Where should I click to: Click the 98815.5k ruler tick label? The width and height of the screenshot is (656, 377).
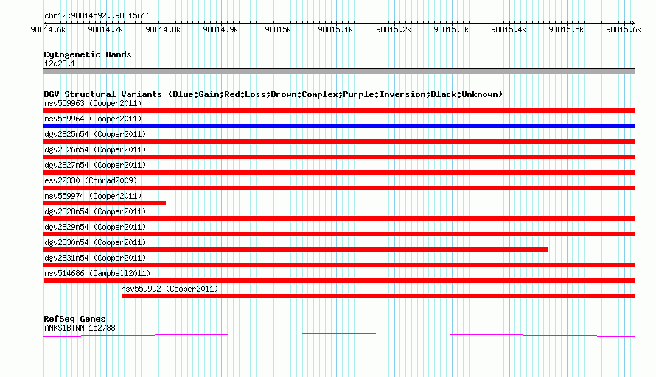pos(566,29)
